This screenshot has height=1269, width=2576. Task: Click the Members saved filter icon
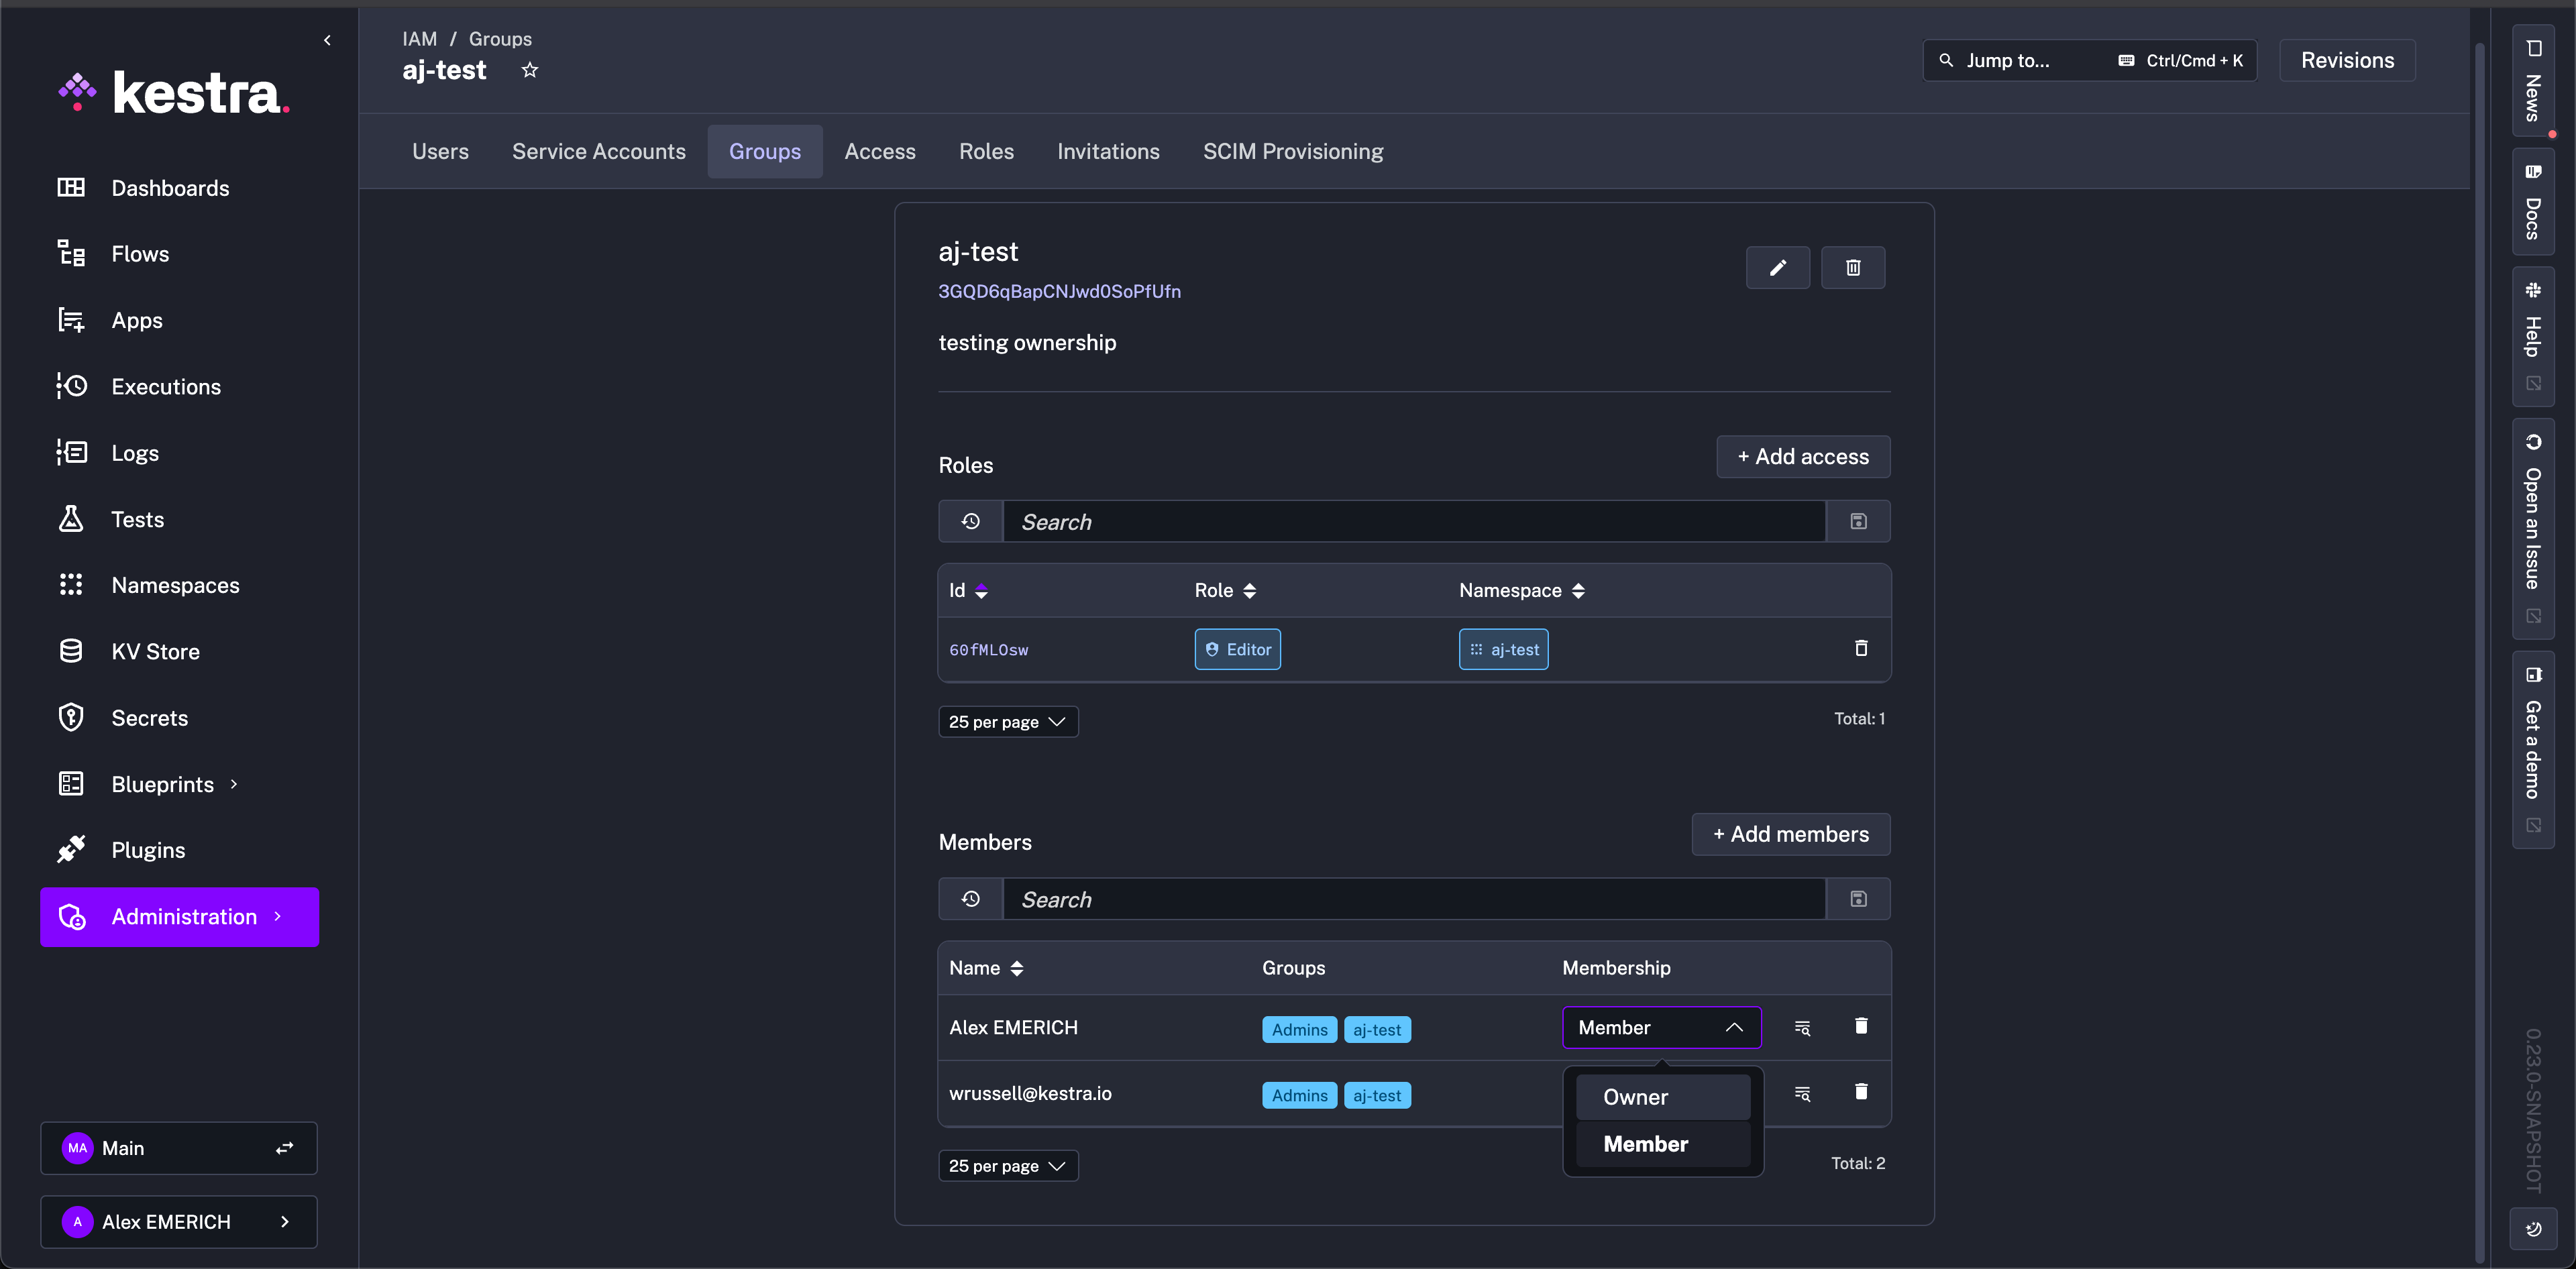click(x=1858, y=899)
